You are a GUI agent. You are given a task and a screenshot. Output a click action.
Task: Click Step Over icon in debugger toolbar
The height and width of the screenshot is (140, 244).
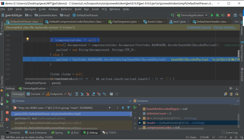77,94
